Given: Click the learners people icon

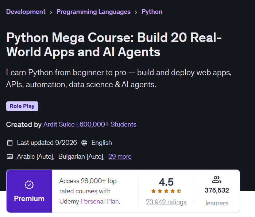Looking at the screenshot, I should click(217, 179).
